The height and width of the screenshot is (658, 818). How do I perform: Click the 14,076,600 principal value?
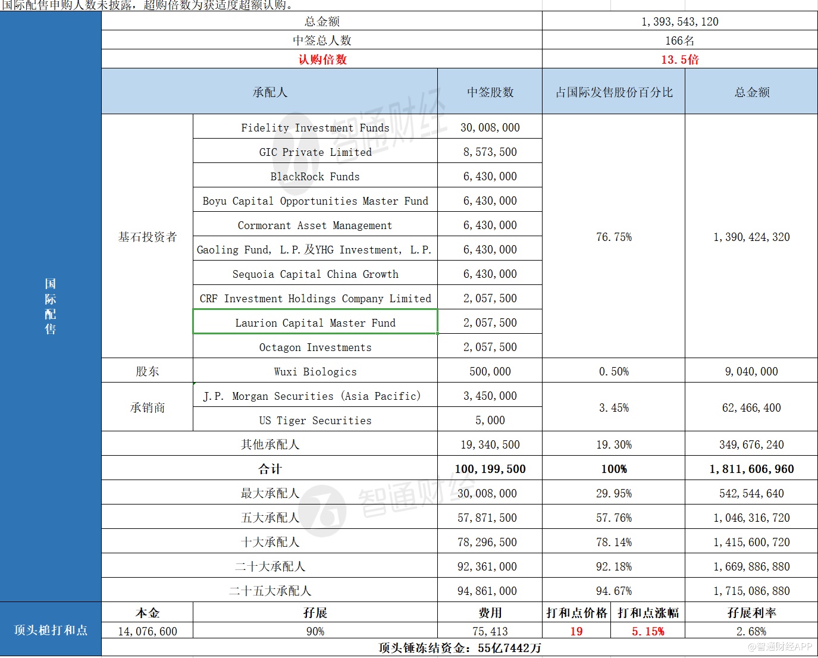point(148,631)
